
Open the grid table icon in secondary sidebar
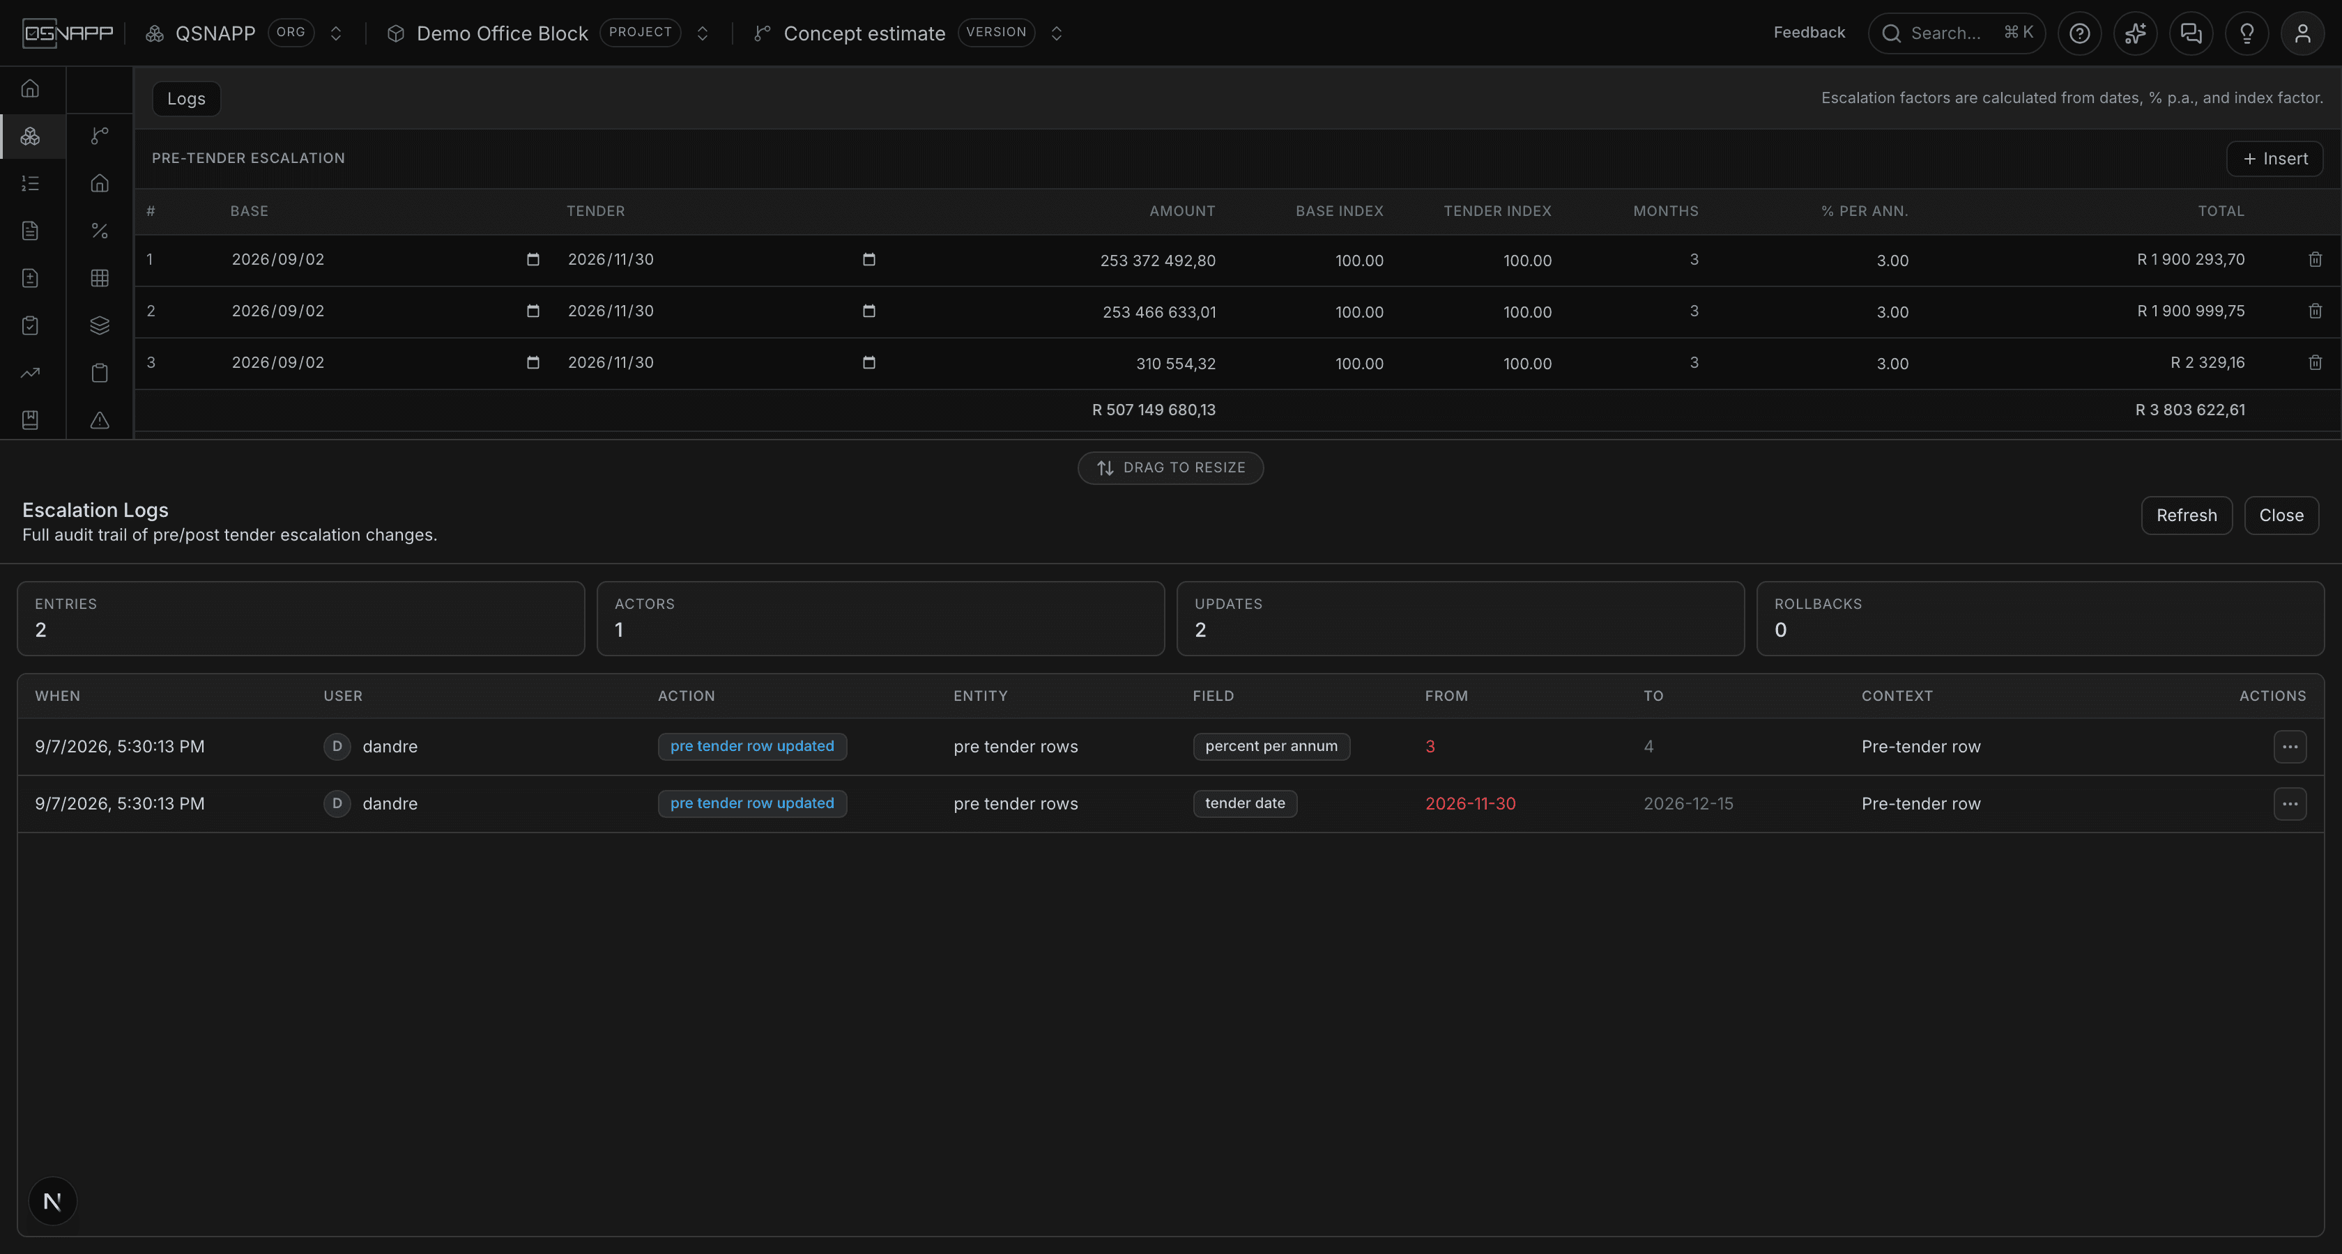tap(100, 278)
